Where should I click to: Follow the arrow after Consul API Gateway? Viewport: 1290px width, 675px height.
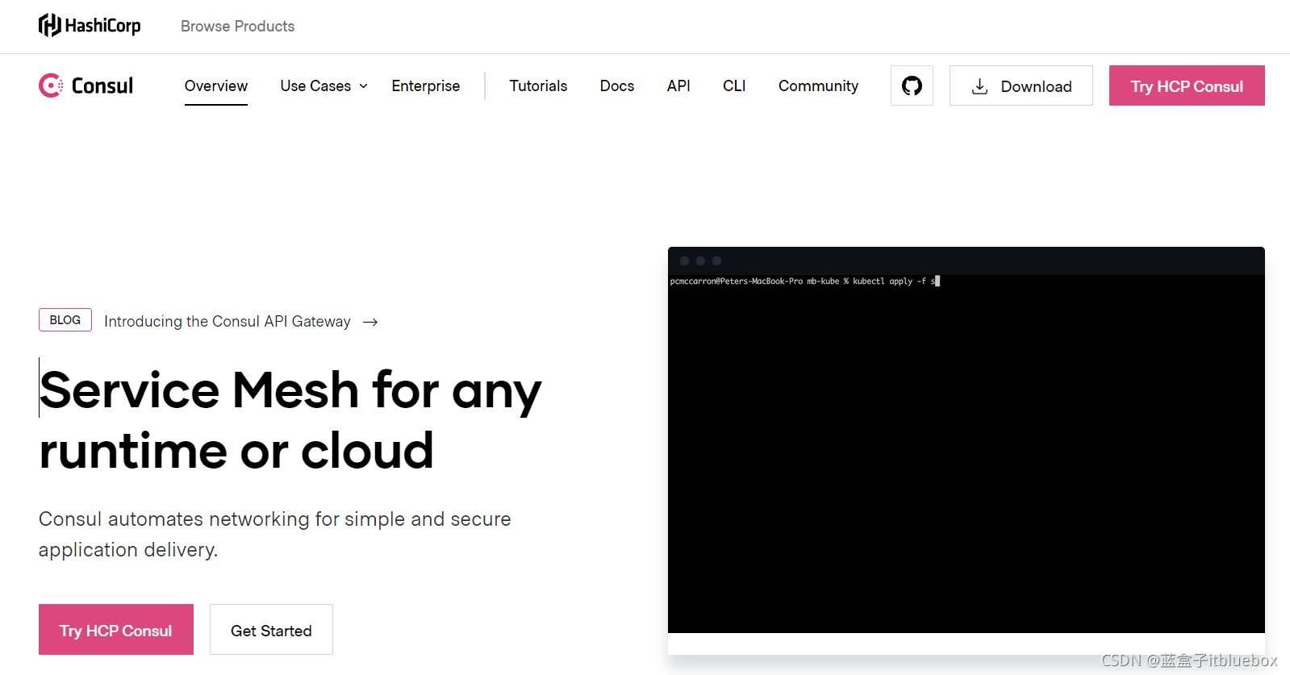point(370,322)
